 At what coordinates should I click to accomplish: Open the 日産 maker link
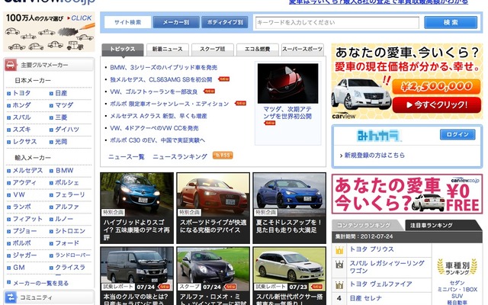tap(61, 93)
